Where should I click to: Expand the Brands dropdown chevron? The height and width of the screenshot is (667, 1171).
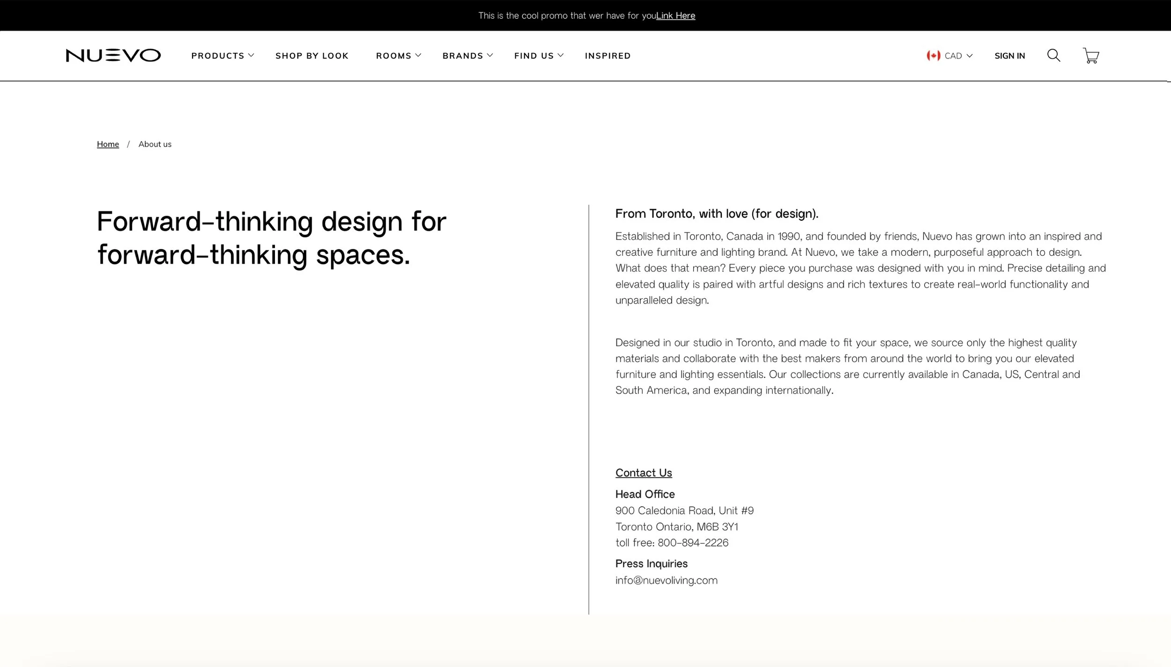click(490, 55)
